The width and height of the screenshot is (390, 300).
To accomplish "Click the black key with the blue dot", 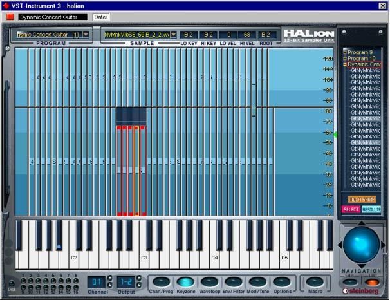I will click(59, 235).
